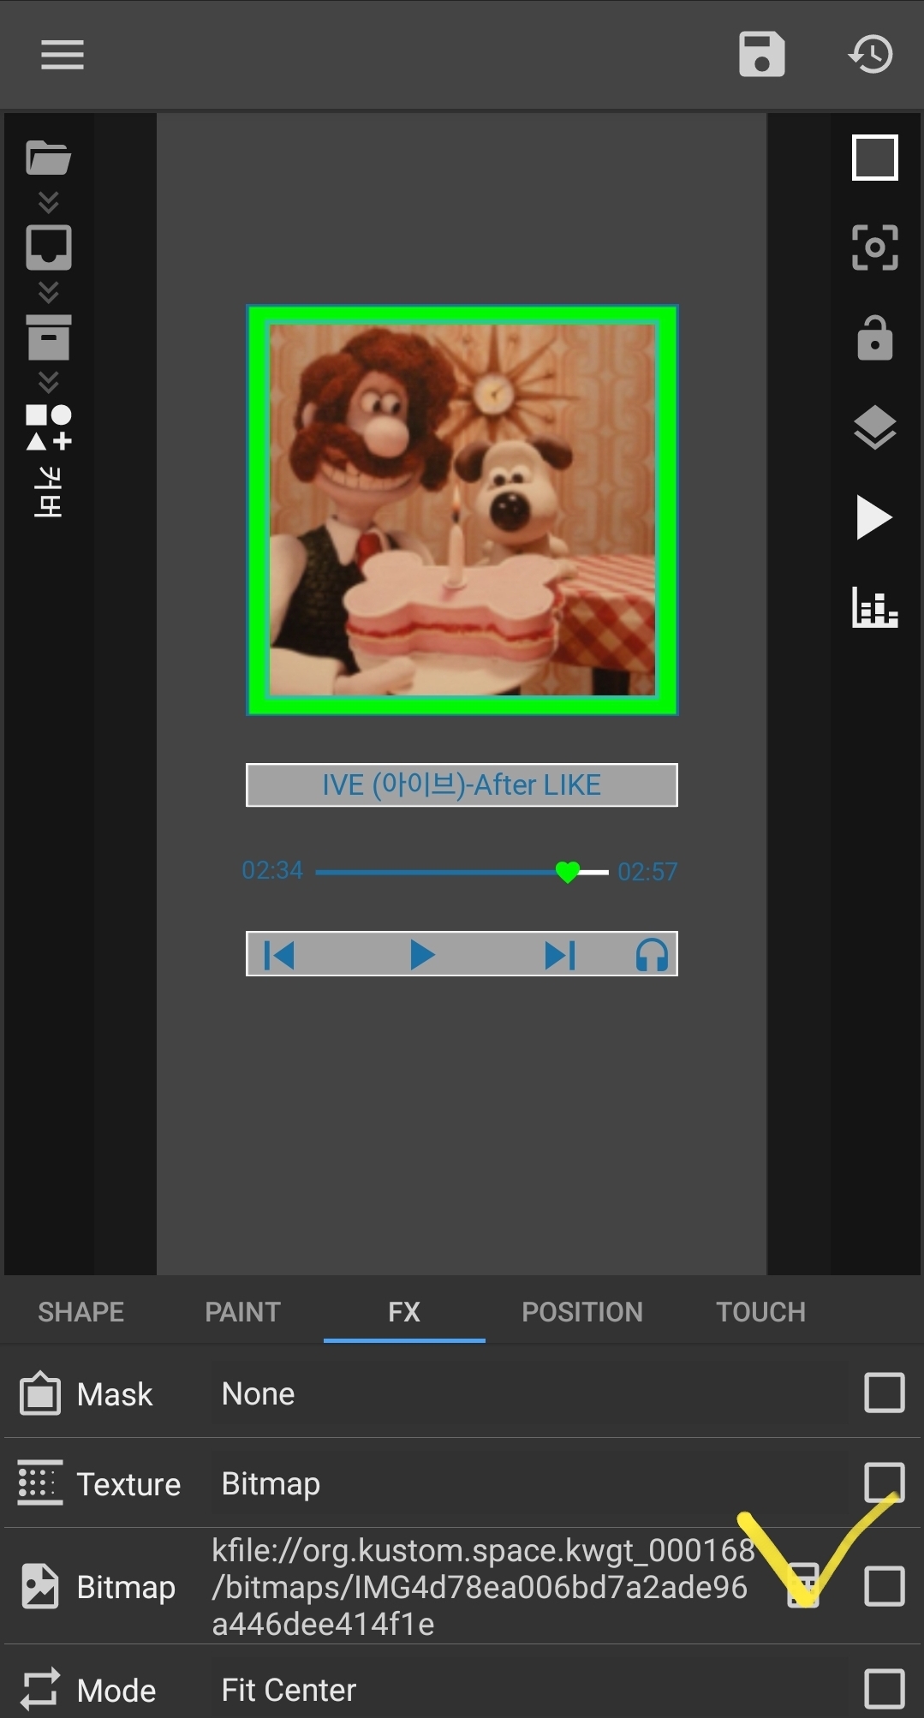Switch to the TOUCH tab
The width and height of the screenshot is (924, 1718).
pyautogui.click(x=760, y=1311)
